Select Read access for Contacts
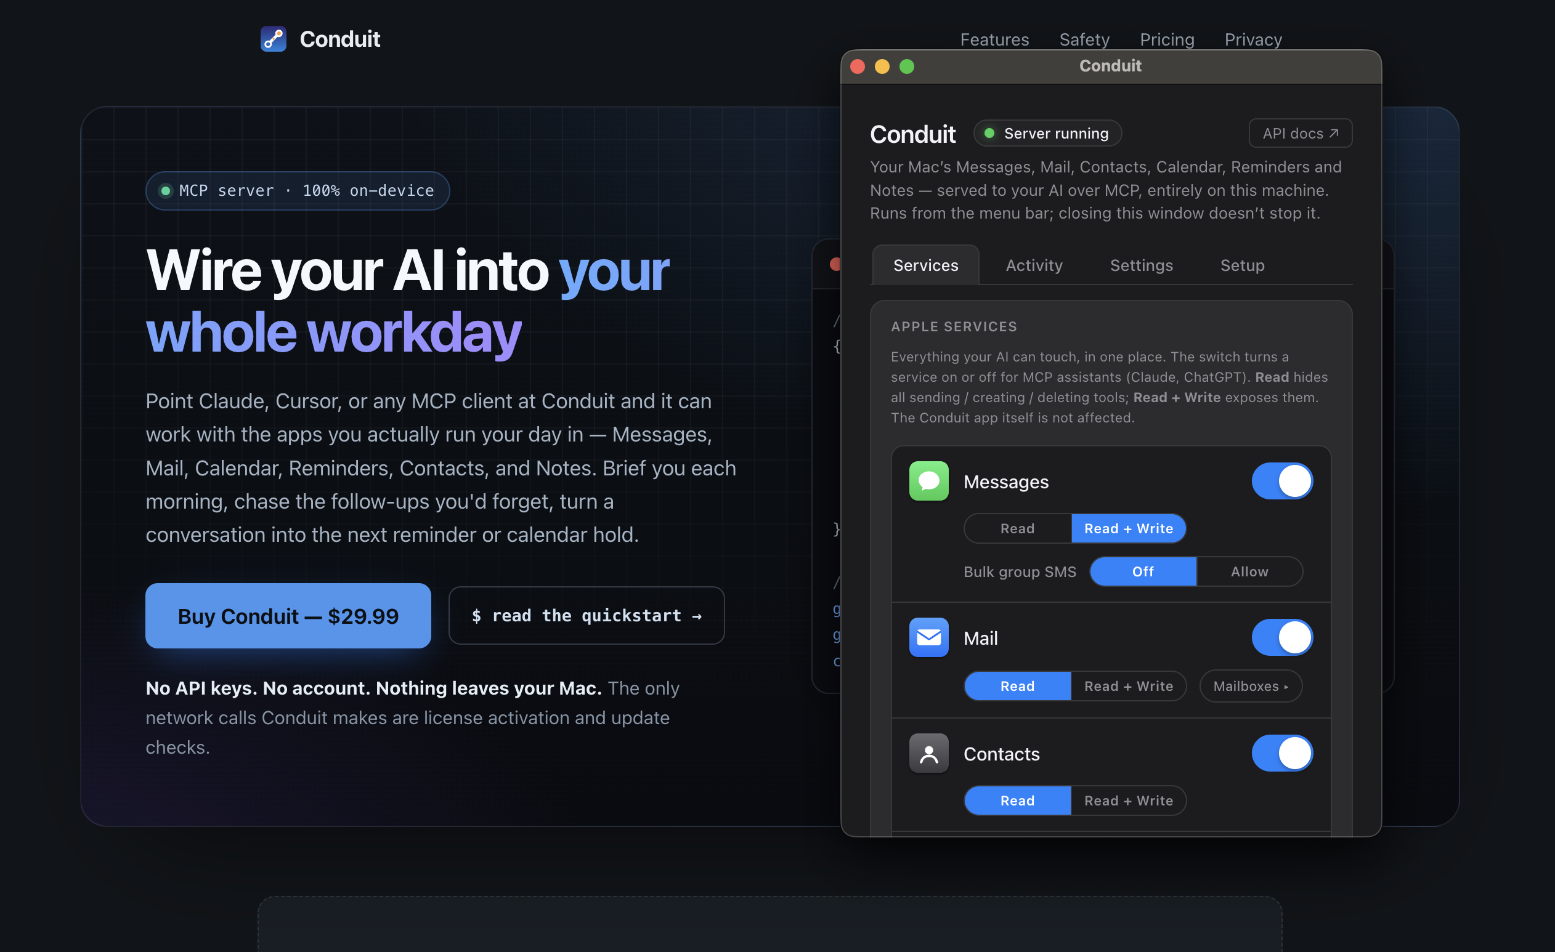Viewport: 1555px width, 952px height. pyautogui.click(x=1017, y=801)
